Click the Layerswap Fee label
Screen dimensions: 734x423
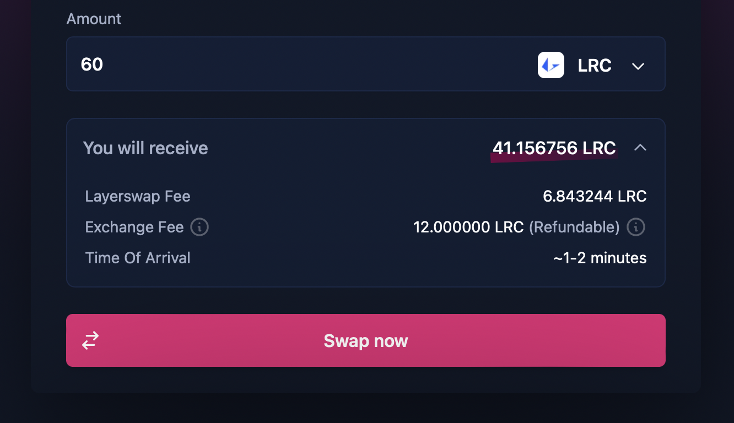pyautogui.click(x=138, y=197)
